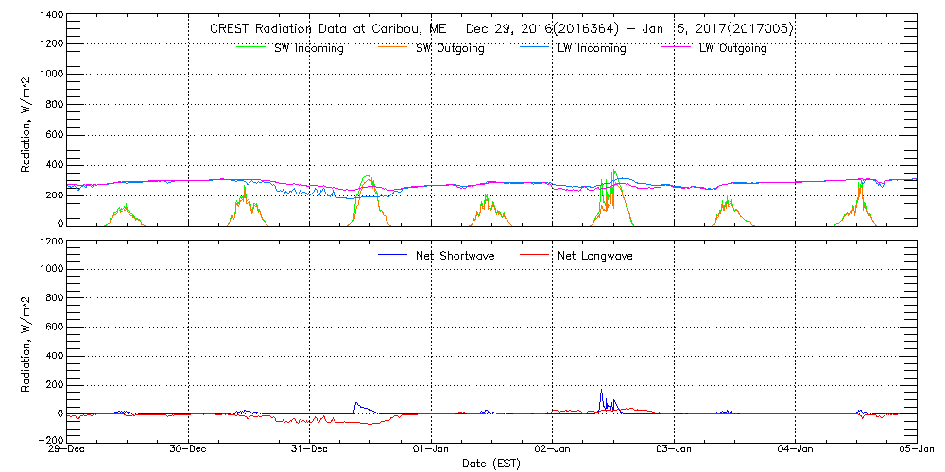Pick the 02-Jan date tick label
The image size is (945, 472).
pos(553,450)
